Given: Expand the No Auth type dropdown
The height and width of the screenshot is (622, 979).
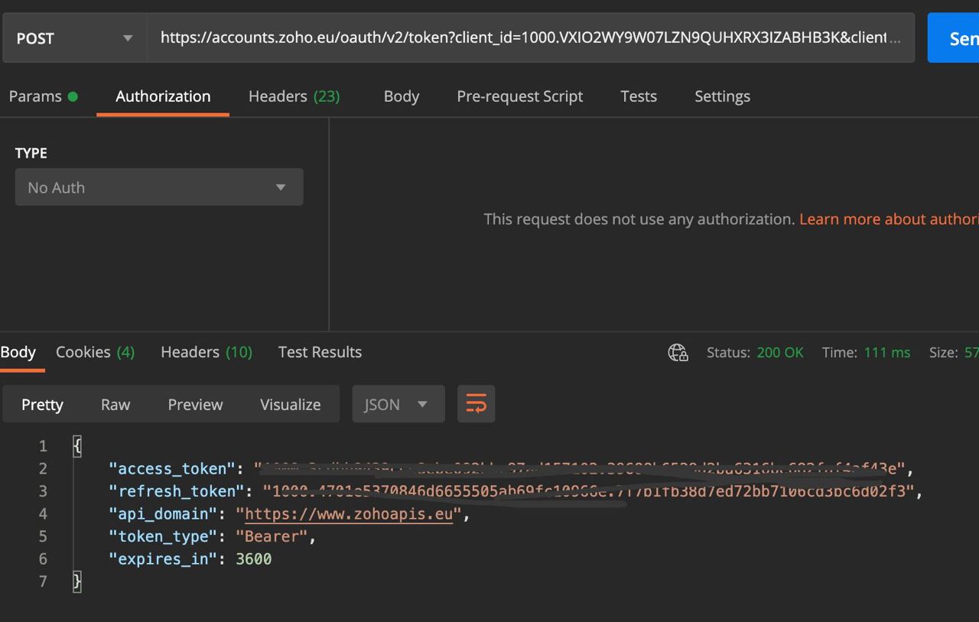Looking at the screenshot, I should [159, 187].
